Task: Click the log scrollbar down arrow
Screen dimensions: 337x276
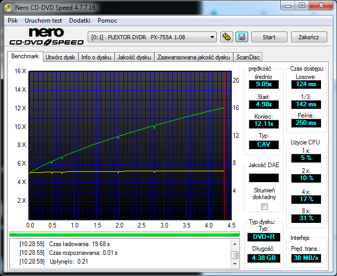Action: [x=235, y=264]
